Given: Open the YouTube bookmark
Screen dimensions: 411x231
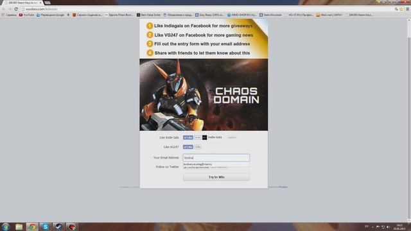Looking at the screenshot, I should [26, 15].
